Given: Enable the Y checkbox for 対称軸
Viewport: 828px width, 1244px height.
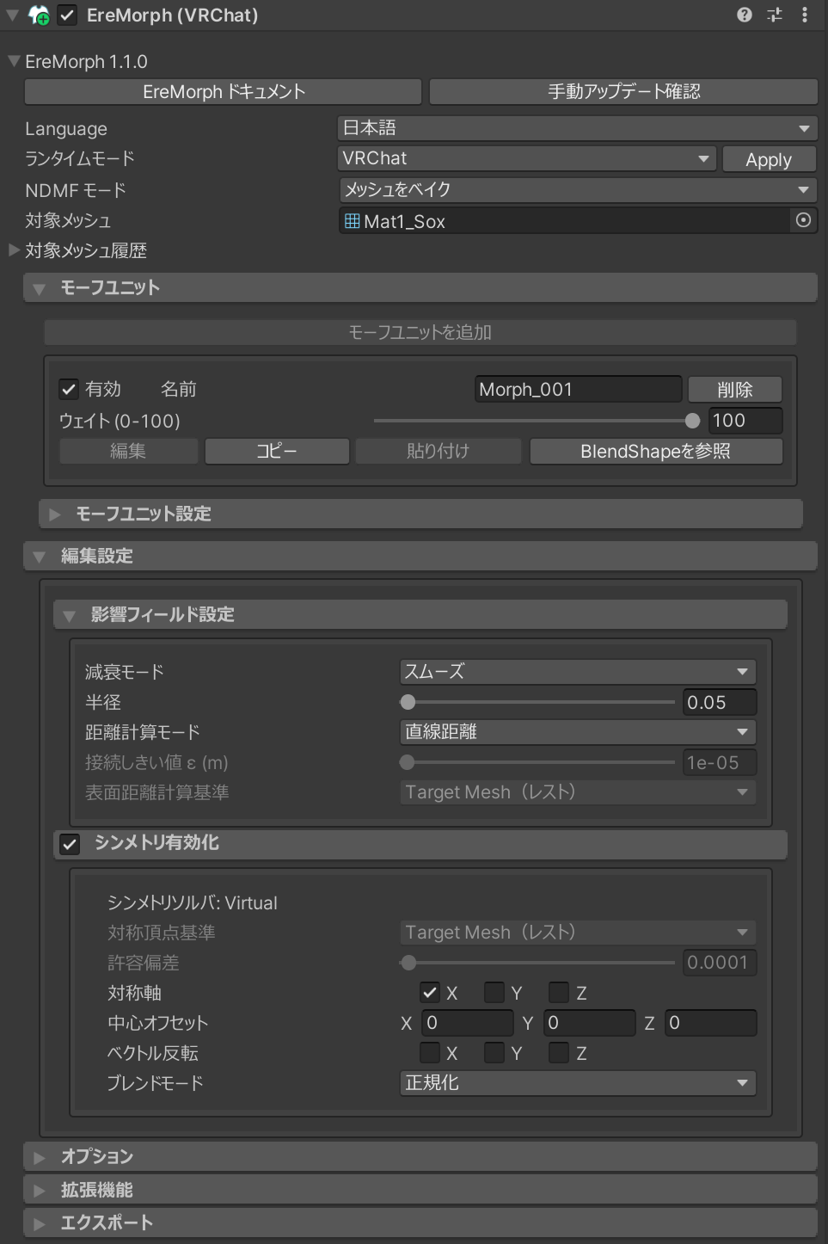Looking at the screenshot, I should 494,993.
